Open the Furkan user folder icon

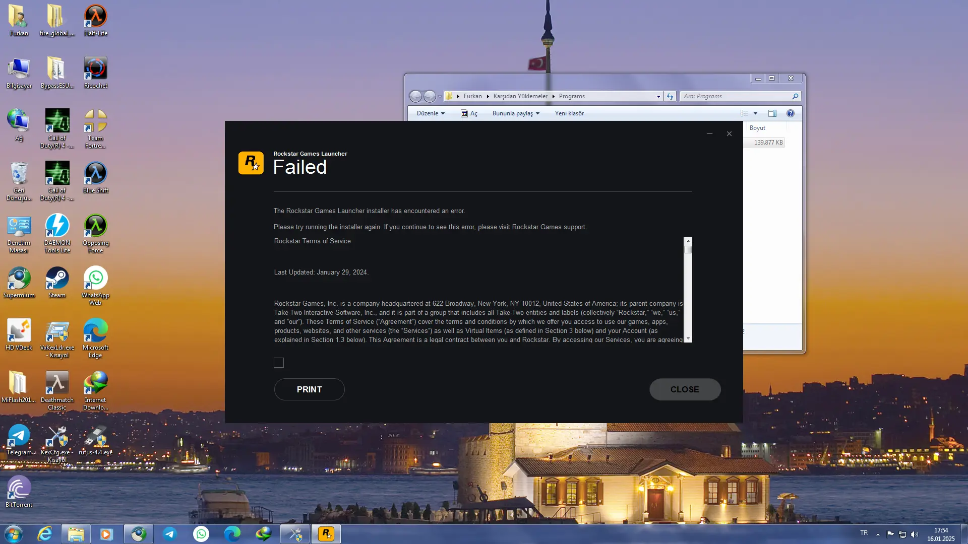pyautogui.click(x=19, y=21)
